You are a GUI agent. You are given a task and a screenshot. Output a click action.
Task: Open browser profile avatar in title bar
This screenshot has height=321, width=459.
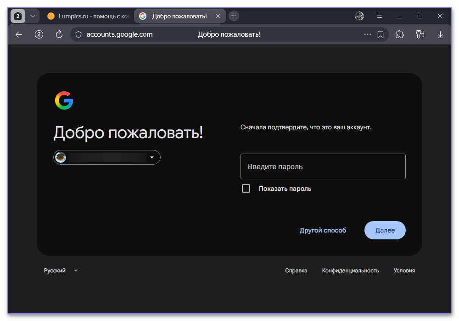tap(359, 16)
